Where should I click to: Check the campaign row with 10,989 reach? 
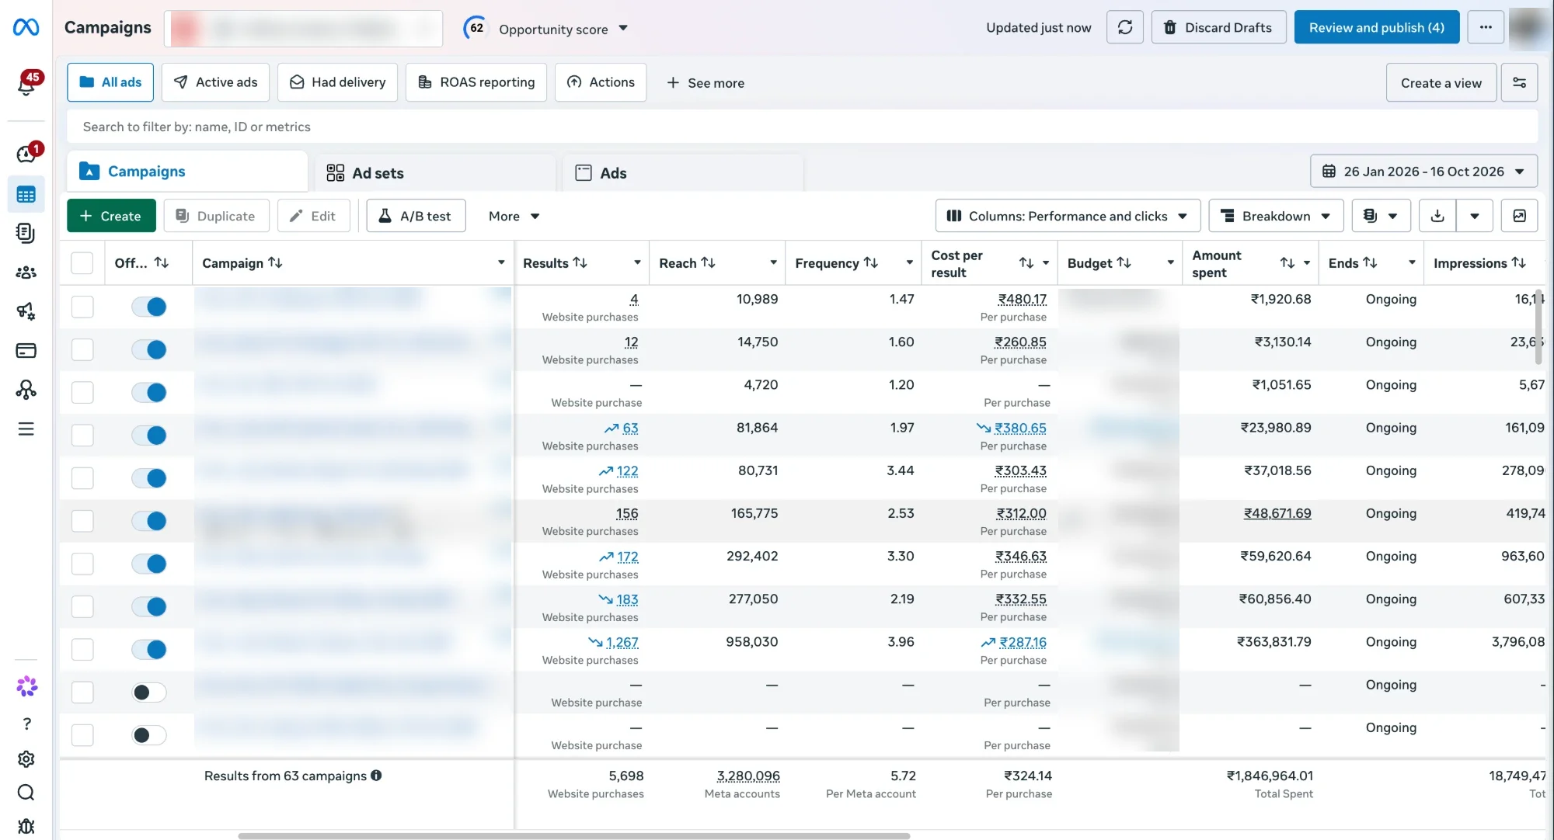pos(82,307)
